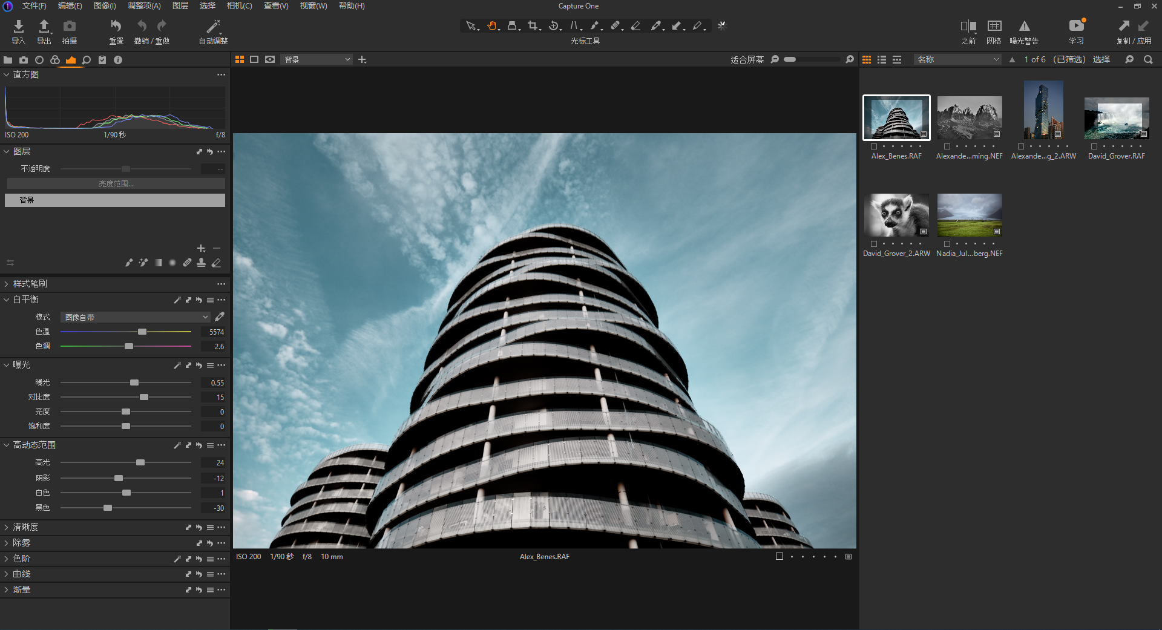
Task: Open white balance 模式 dropdown 图像自带
Action: (x=135, y=317)
